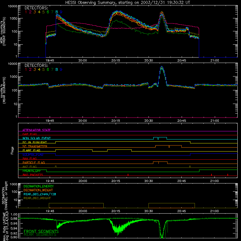Image resolution: width=241 pixels, height=241 pixels.
Task: Click pink detector number 2 in the front segments legend
Action: pos(30,12)
